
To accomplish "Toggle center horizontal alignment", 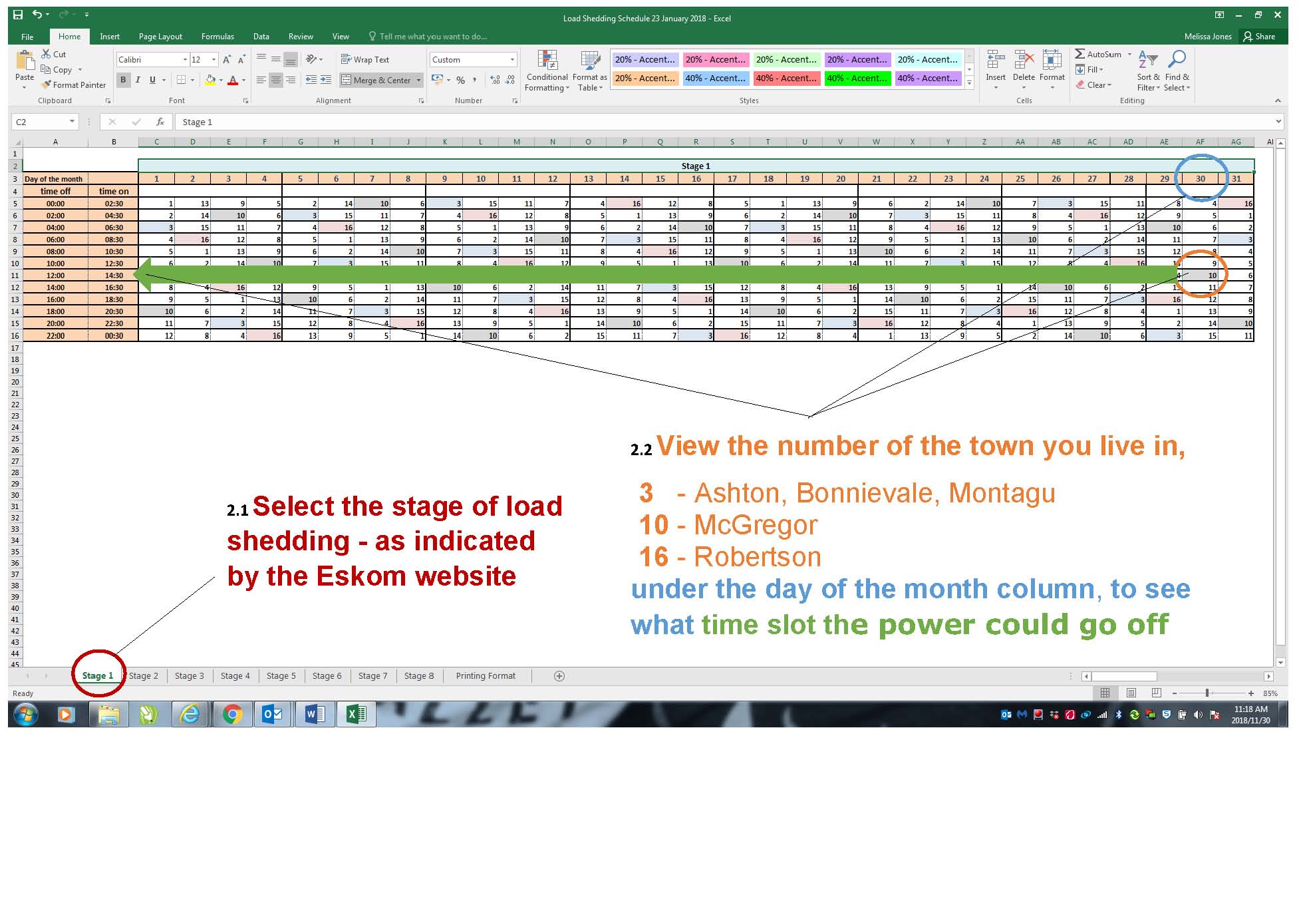I will point(275,80).
